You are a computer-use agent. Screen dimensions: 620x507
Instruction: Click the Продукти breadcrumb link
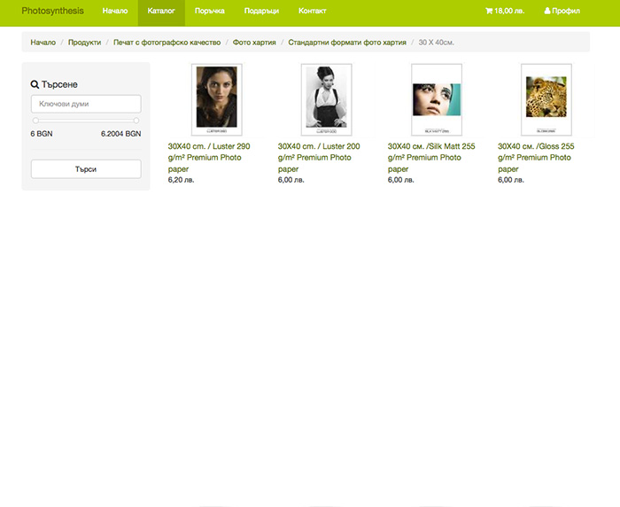click(x=84, y=43)
